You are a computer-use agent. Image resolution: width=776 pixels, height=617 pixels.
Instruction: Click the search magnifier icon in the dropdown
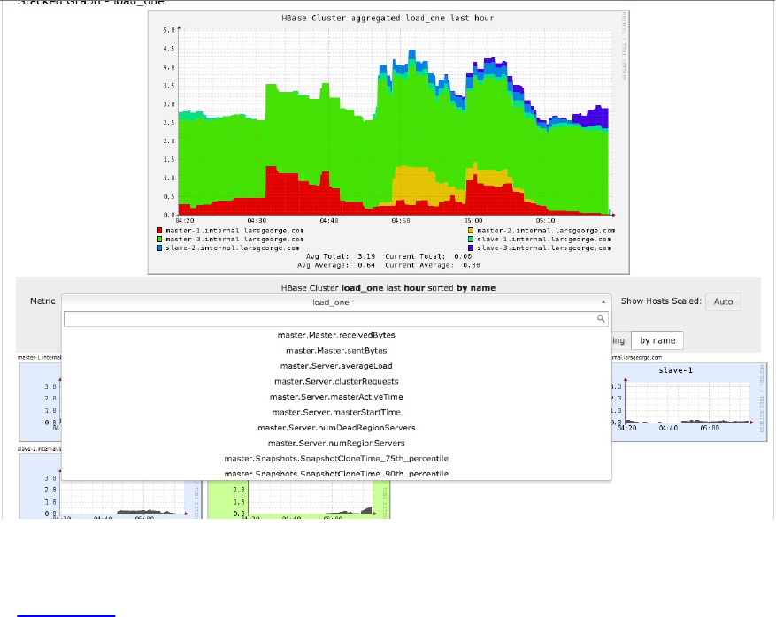[600, 319]
